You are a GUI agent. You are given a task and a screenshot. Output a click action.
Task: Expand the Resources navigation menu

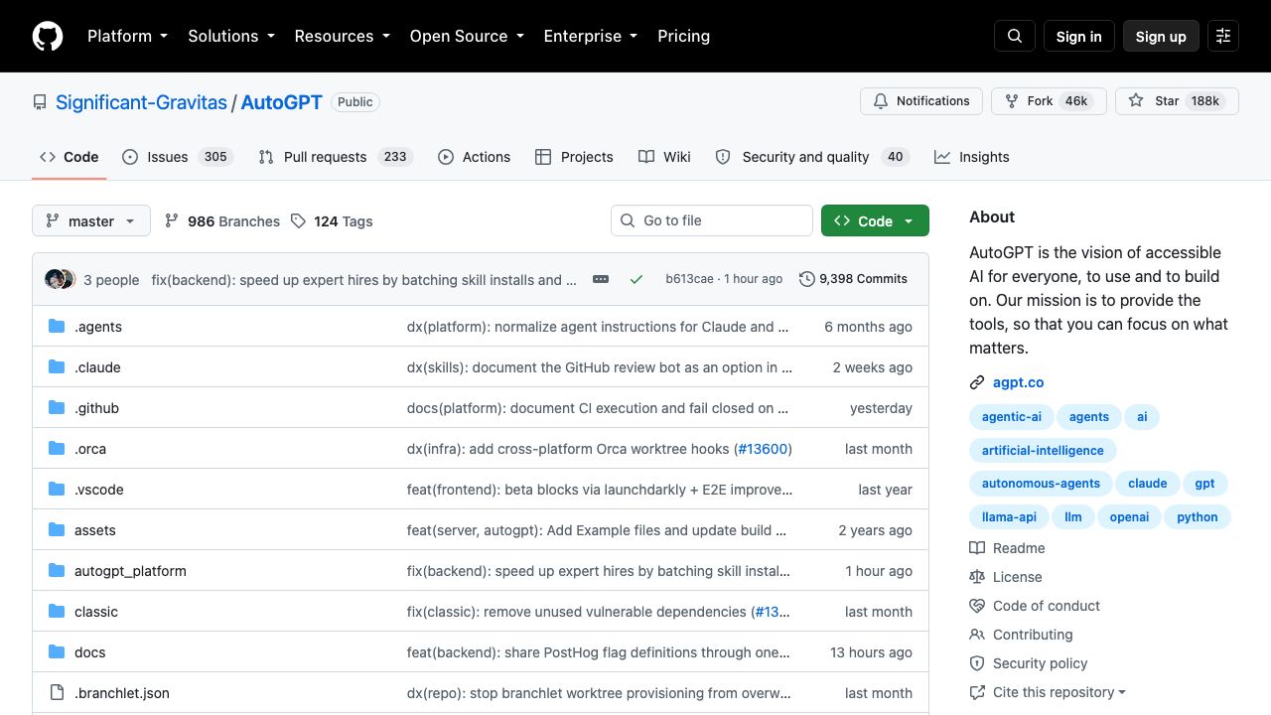click(x=343, y=36)
